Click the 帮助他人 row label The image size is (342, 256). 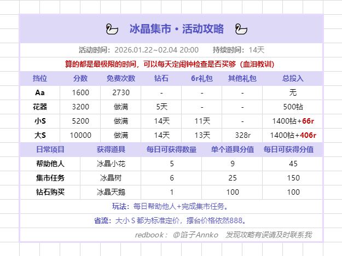[50, 164]
